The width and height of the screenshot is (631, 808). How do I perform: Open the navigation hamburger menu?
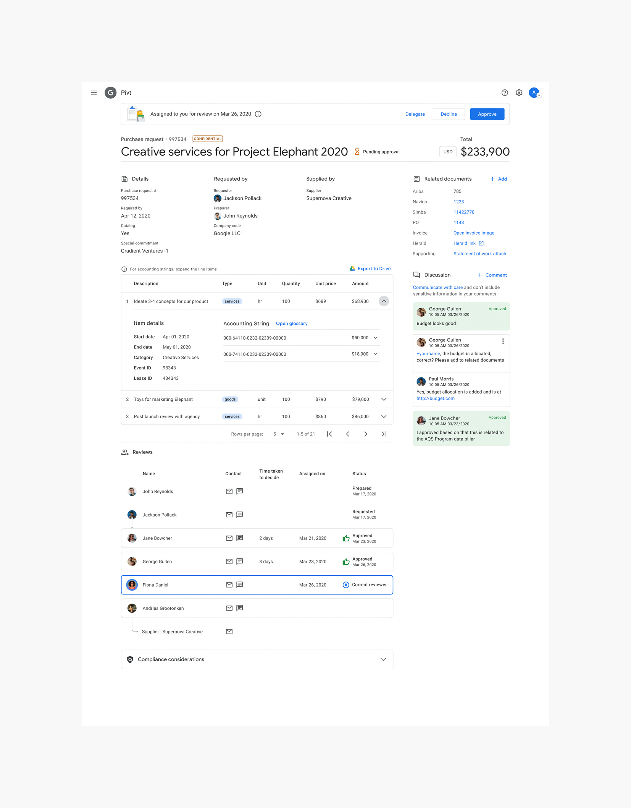tap(94, 92)
